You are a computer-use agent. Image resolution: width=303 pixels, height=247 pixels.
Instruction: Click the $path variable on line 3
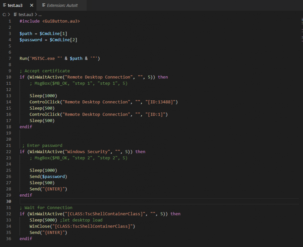(x=26, y=34)
